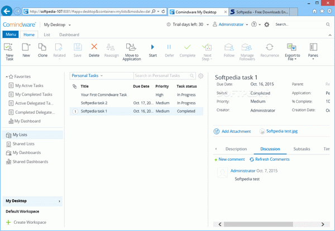Switch to the Home ribbon tab

(x=29, y=35)
